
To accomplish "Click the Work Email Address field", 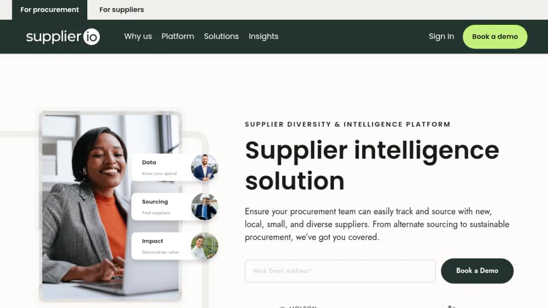I will (340, 271).
